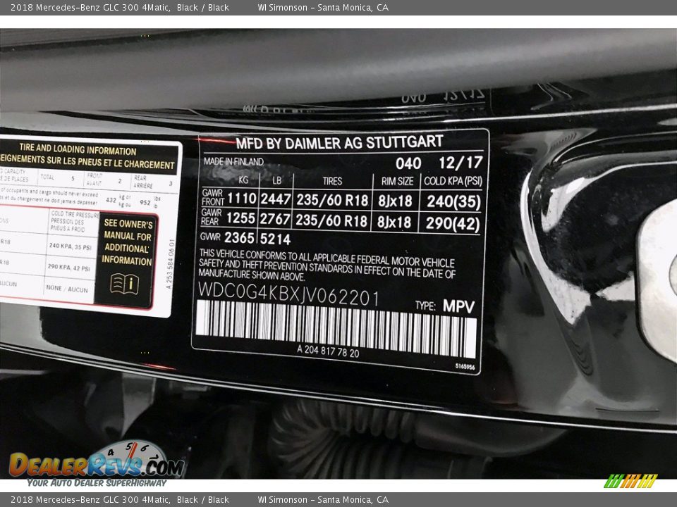
Task: Click the front 8Jx18 rim size
Action: point(395,201)
